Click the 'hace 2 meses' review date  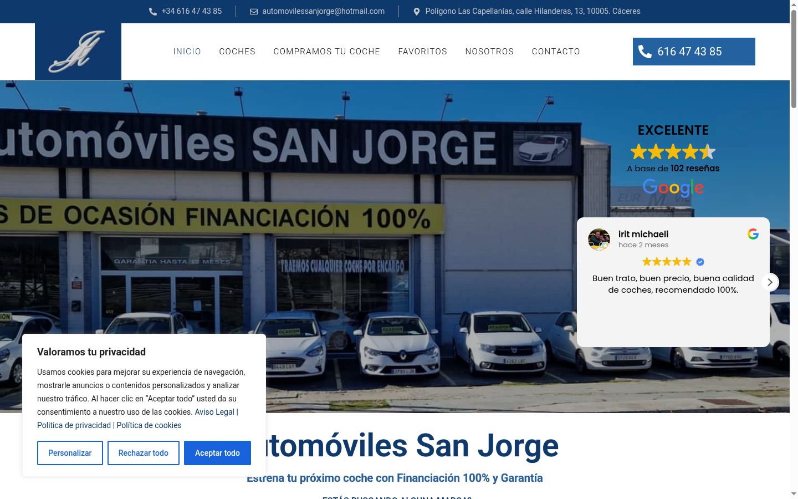[x=643, y=245]
